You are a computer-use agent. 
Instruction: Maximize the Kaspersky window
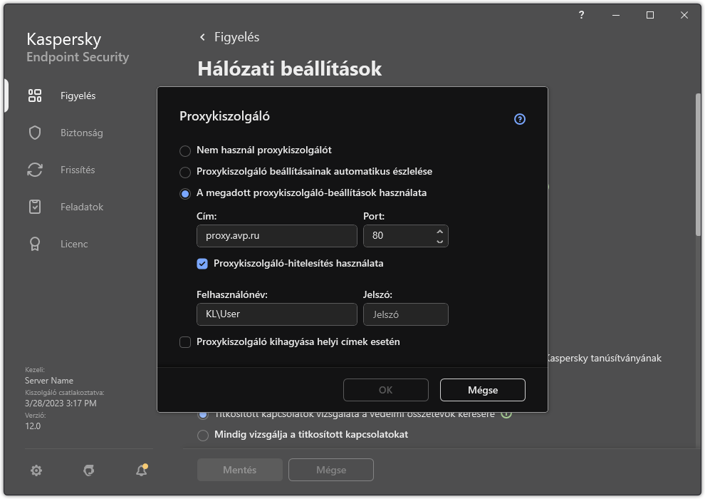[650, 15]
